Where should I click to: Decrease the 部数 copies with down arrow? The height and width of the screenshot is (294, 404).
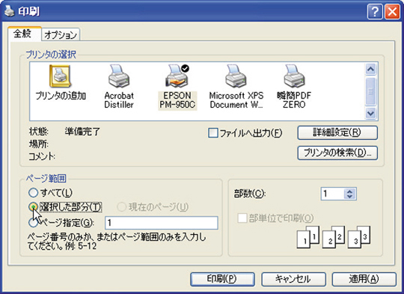point(349,196)
